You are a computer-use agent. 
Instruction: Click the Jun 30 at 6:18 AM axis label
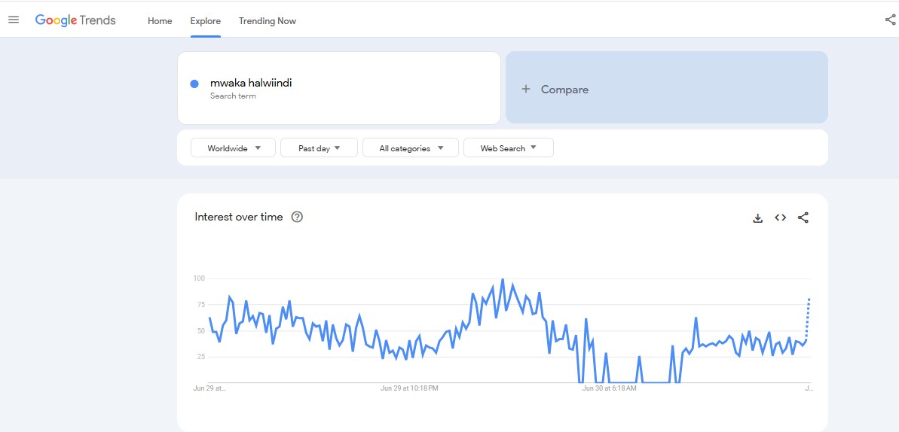coord(609,388)
